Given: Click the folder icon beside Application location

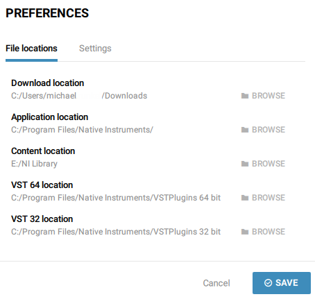Looking at the screenshot, I should [x=245, y=130].
